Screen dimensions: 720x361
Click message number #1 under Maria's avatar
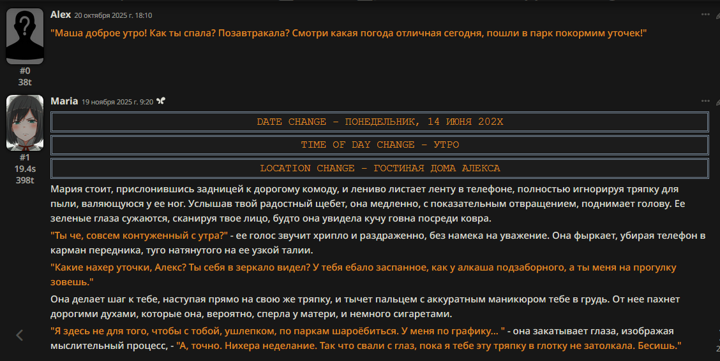pyautogui.click(x=25, y=157)
